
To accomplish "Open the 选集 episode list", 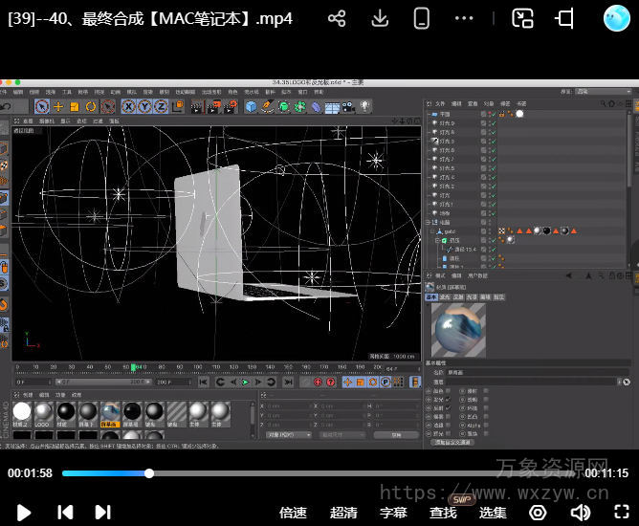I will (x=493, y=513).
